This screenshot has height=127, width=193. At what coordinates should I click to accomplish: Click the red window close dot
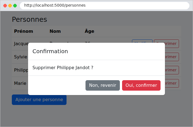(x=5, y=6)
